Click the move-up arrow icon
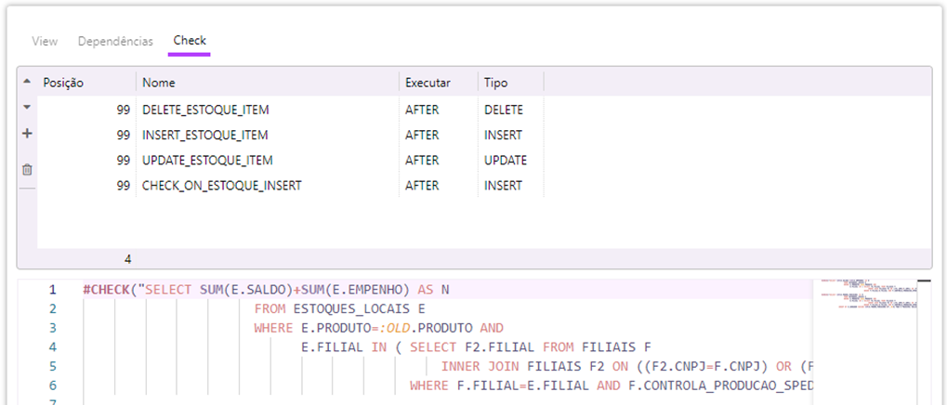The width and height of the screenshot is (947, 405). [27, 82]
